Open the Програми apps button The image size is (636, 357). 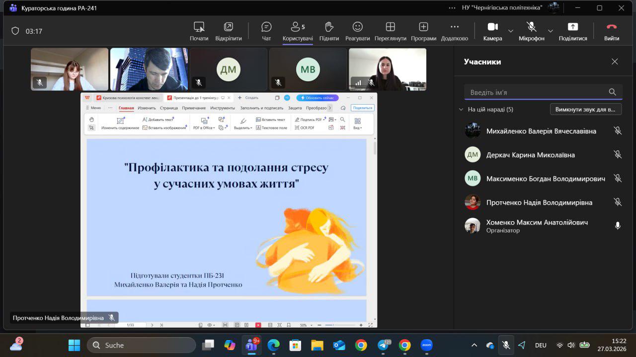pyautogui.click(x=423, y=31)
